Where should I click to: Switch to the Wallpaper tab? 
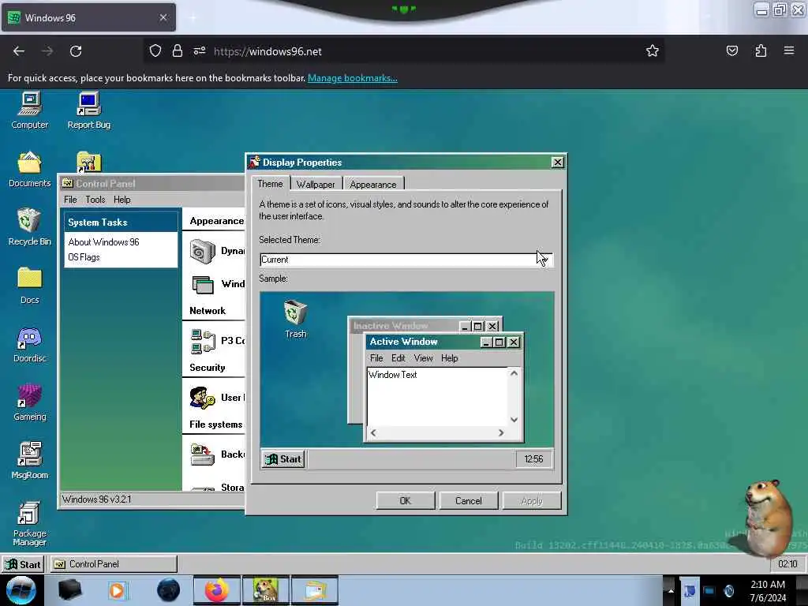point(316,185)
